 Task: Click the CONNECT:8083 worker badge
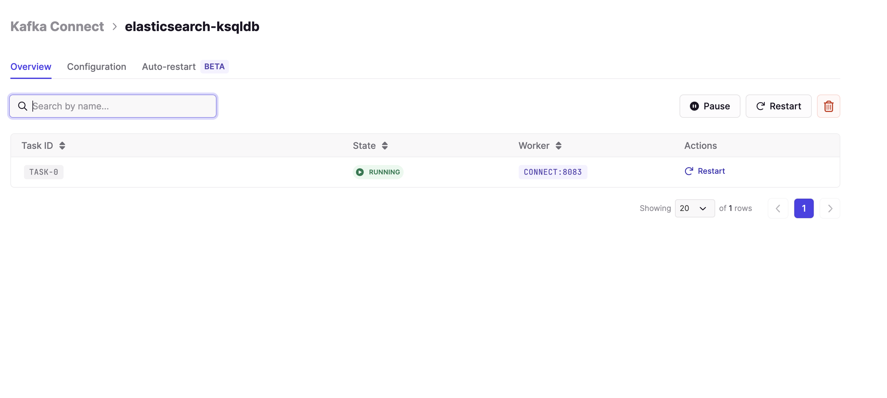(x=553, y=172)
